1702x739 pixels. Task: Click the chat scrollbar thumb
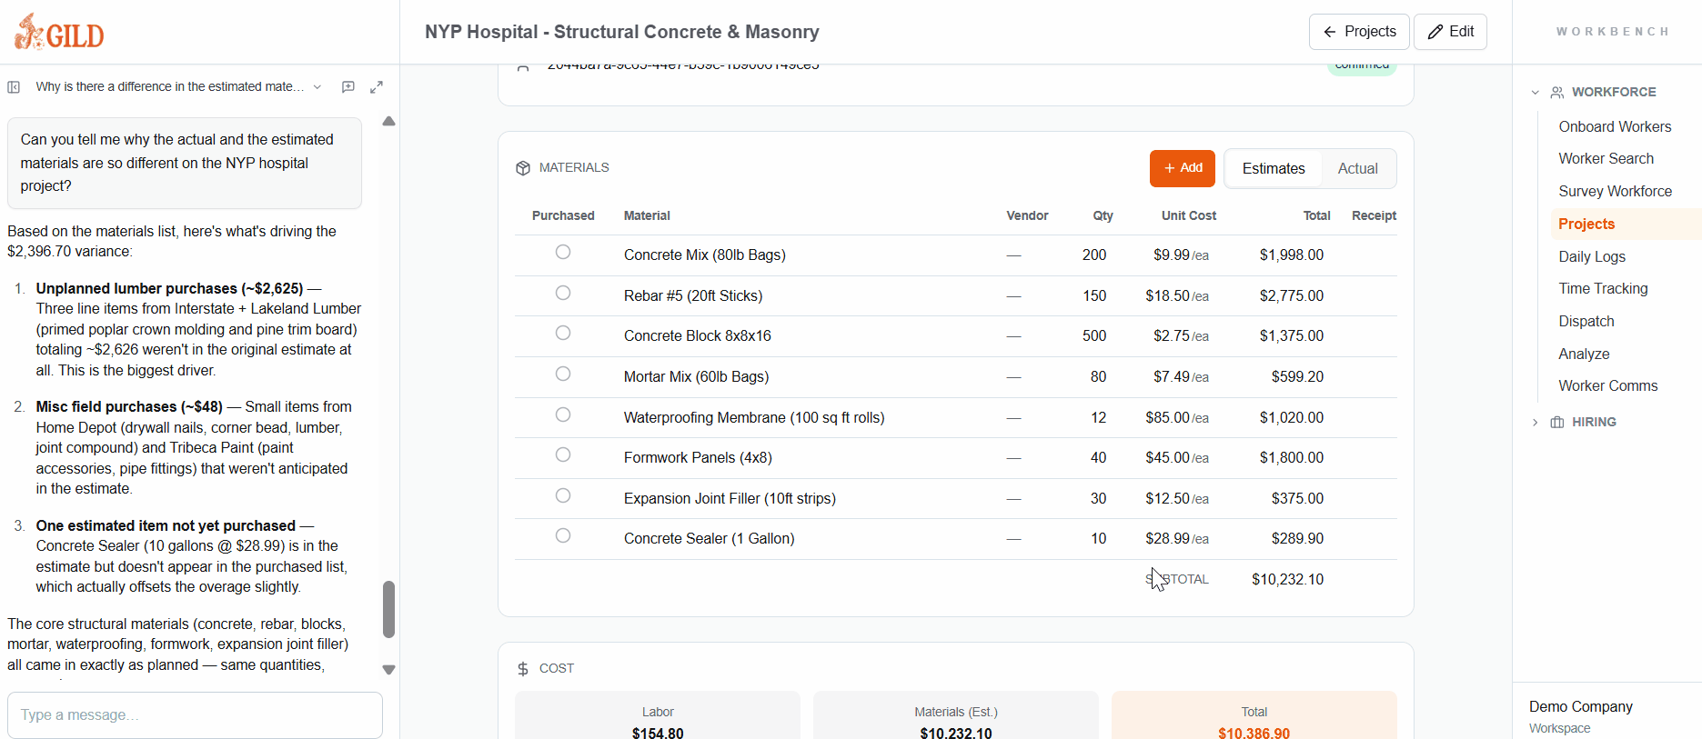388,610
